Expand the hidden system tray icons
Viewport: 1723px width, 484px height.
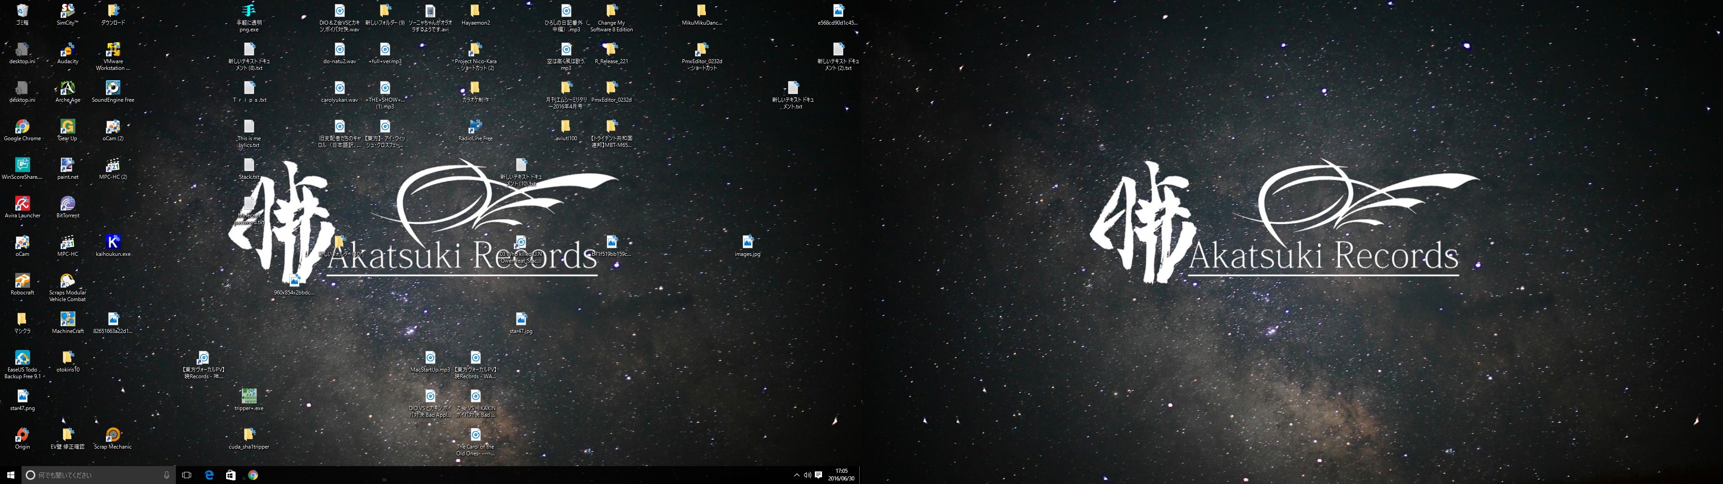click(x=796, y=475)
